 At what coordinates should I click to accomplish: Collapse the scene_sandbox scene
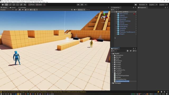coord(115,12)
